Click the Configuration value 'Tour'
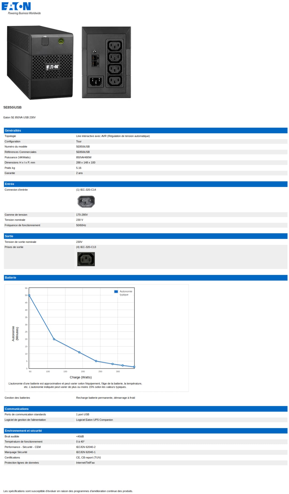Screen dimensions: 289x494 79,142
